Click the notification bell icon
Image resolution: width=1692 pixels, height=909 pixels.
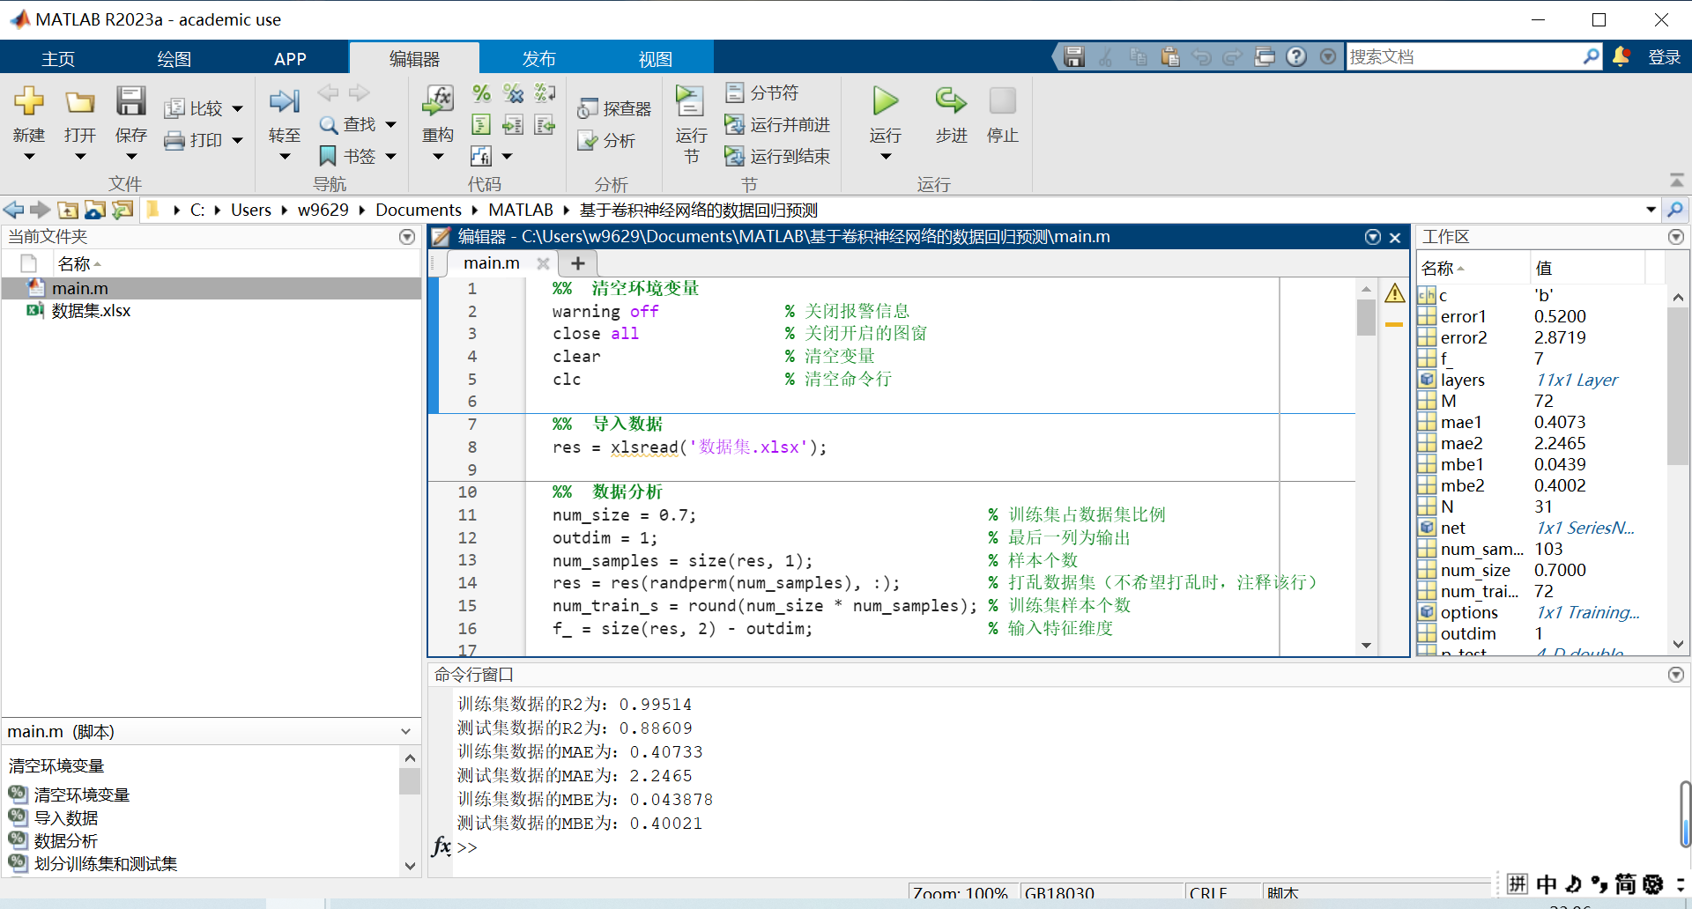point(1621,56)
